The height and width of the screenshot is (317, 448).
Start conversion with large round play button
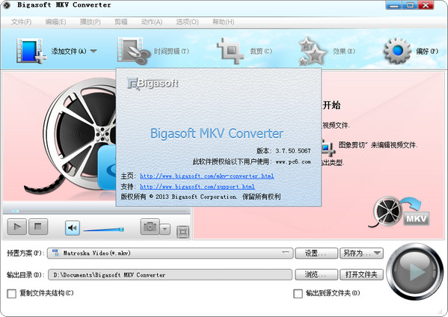click(414, 271)
